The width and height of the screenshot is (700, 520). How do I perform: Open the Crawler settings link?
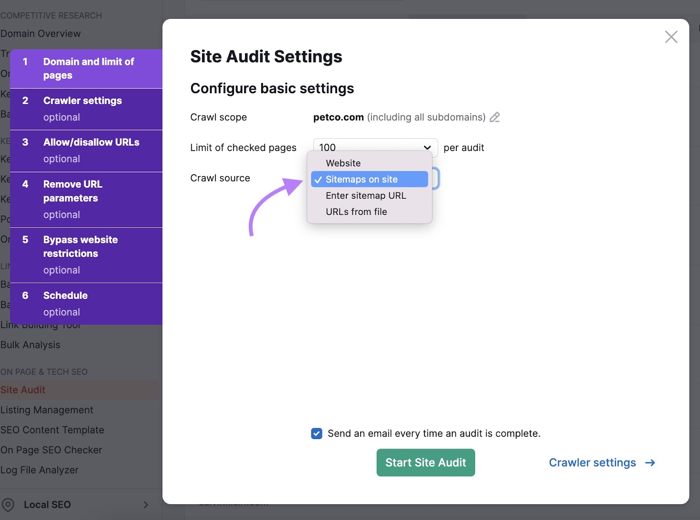(592, 463)
